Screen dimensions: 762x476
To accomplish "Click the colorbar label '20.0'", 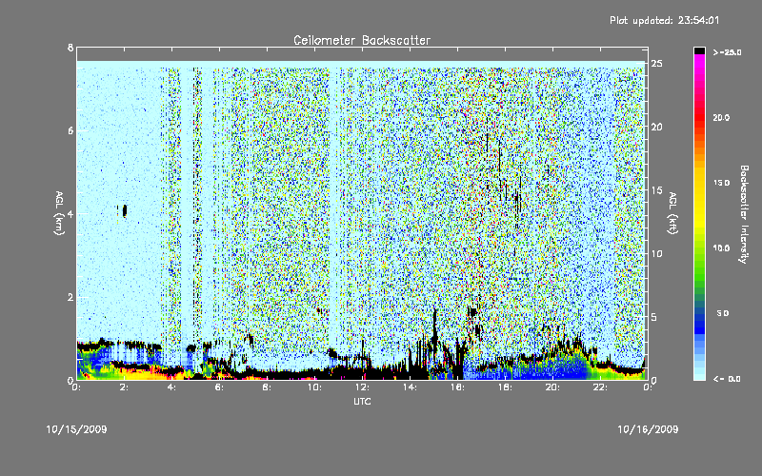I will coord(721,117).
